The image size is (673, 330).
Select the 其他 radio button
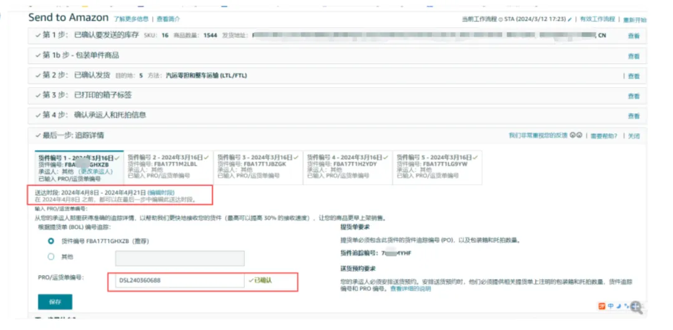click(51, 257)
